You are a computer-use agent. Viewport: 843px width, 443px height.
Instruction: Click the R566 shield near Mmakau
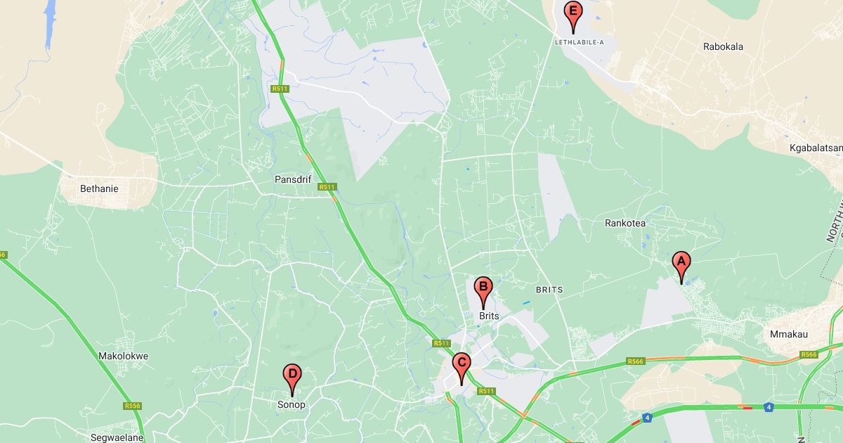point(809,355)
